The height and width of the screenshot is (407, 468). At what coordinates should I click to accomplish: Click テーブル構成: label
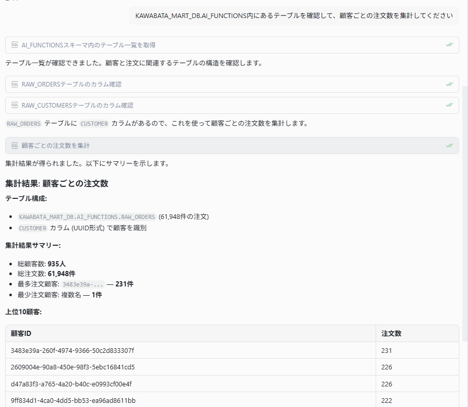point(26,198)
